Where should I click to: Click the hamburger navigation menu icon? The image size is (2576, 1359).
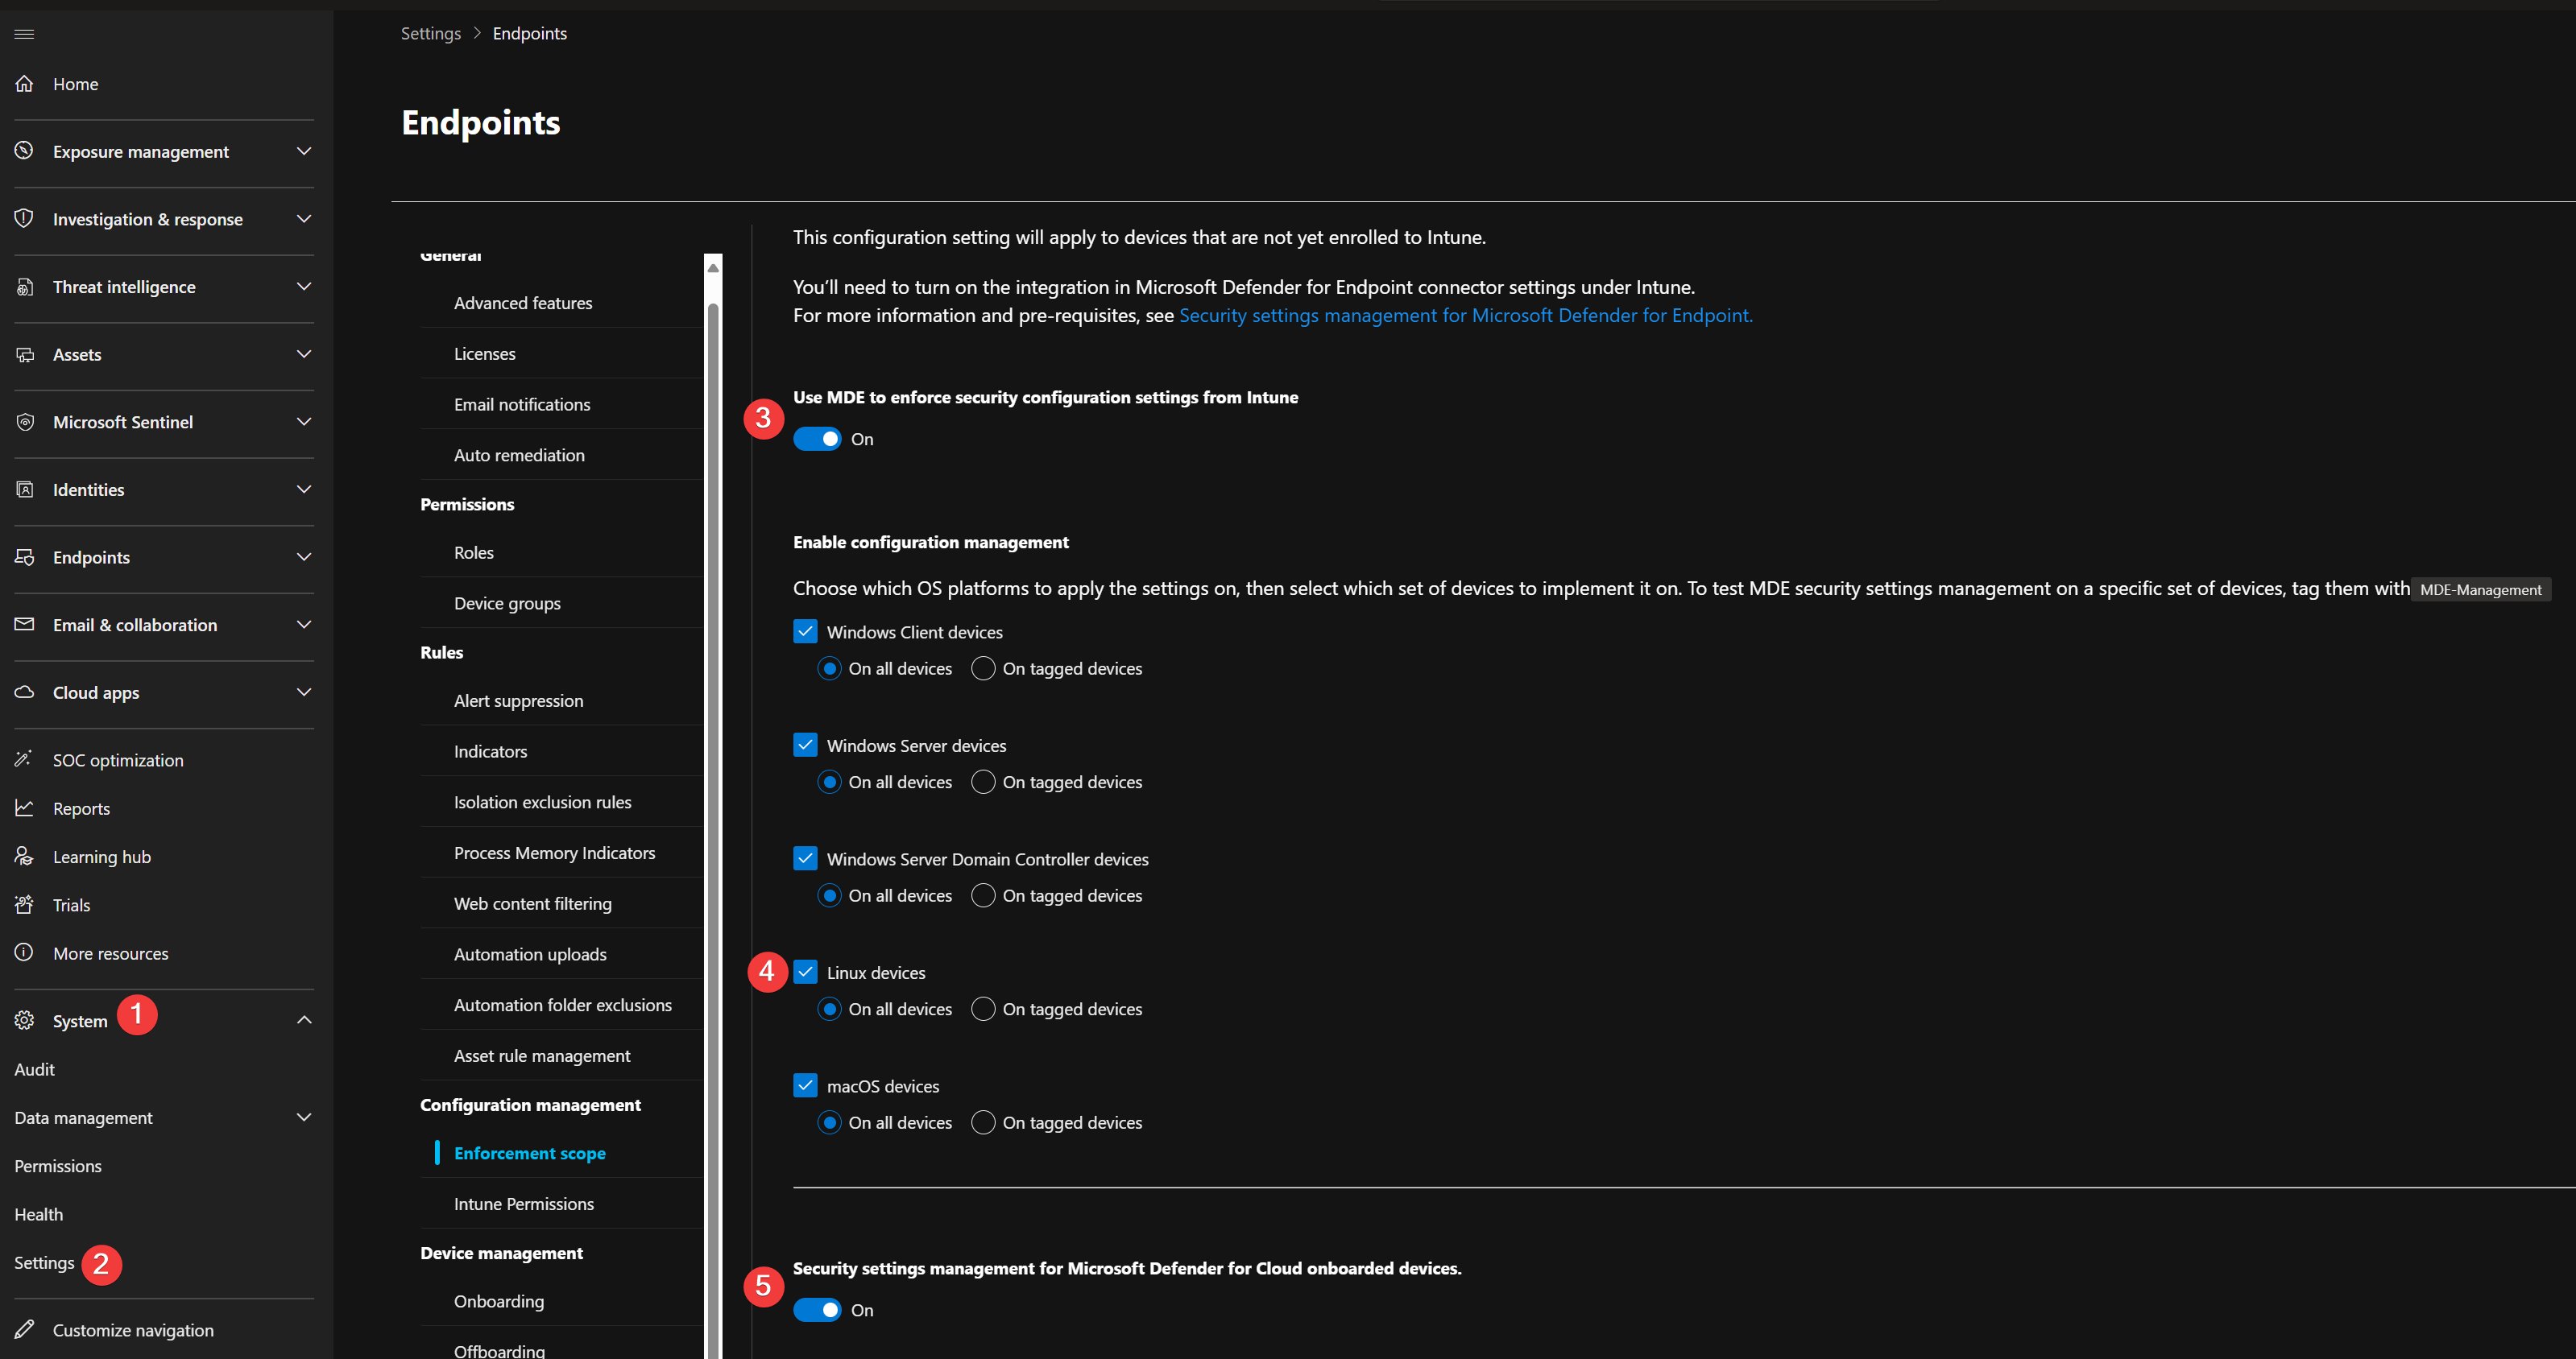24,34
